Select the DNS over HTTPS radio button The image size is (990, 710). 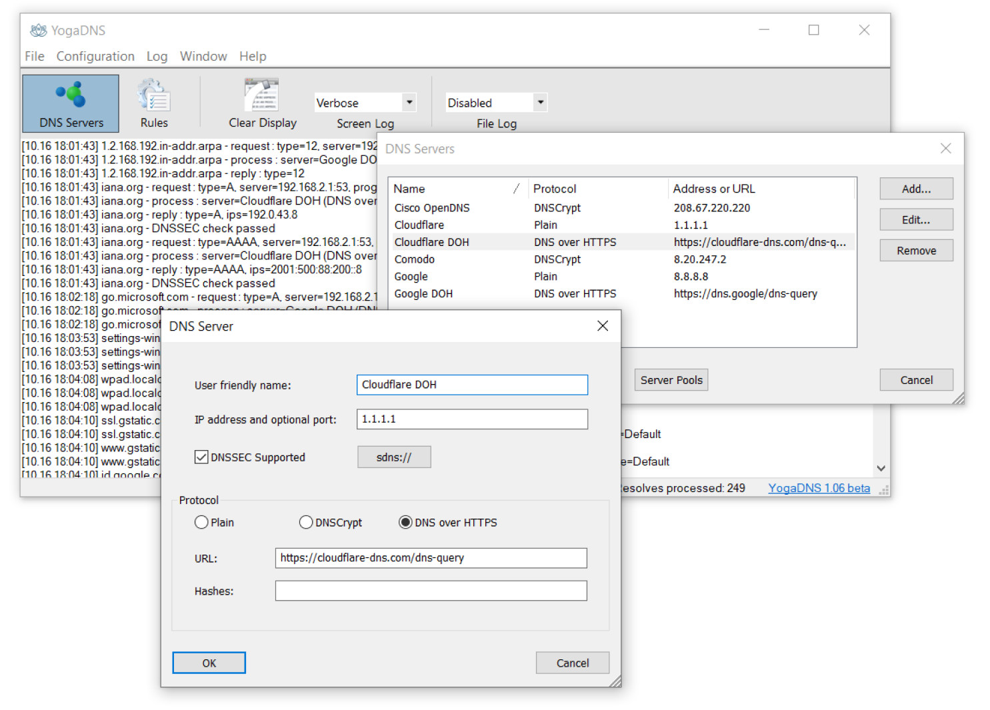405,523
